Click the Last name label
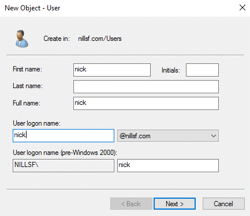 coord(28,86)
